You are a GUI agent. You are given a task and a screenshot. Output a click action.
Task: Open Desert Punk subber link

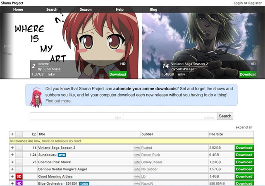pos(150,155)
